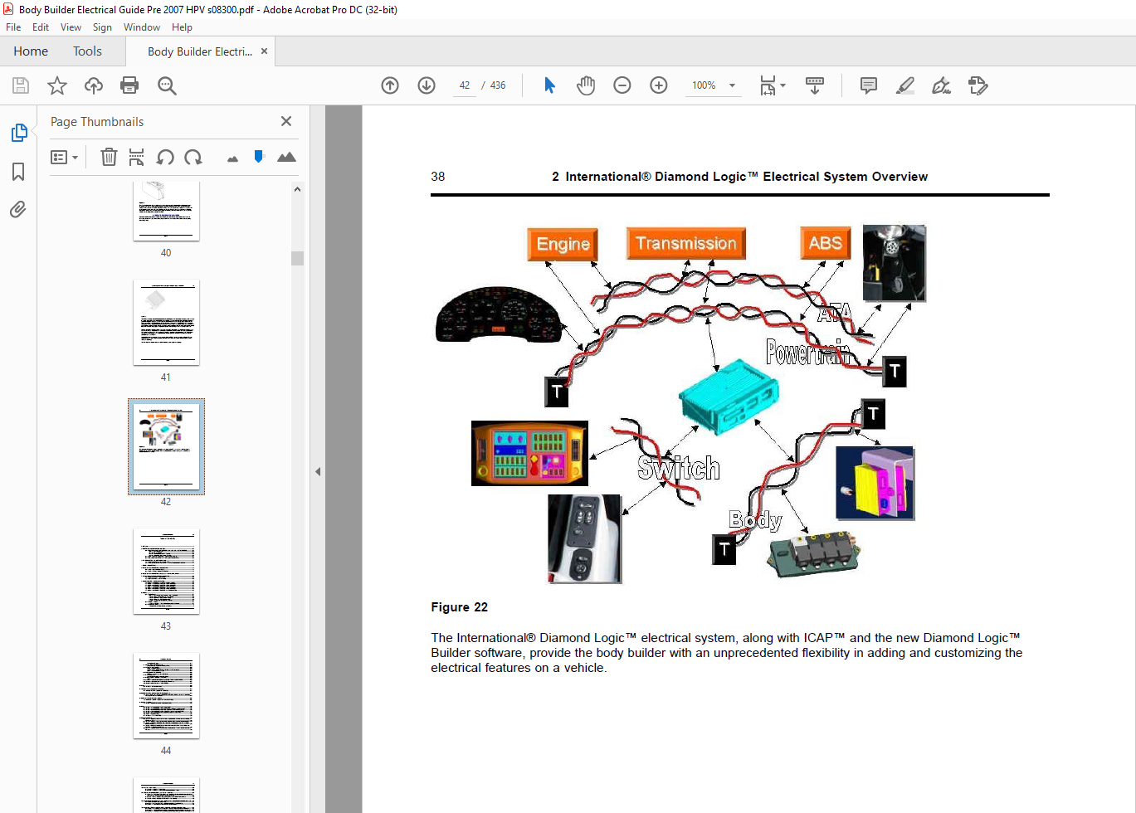
Task: Switch to the Home tab
Action: (31, 51)
